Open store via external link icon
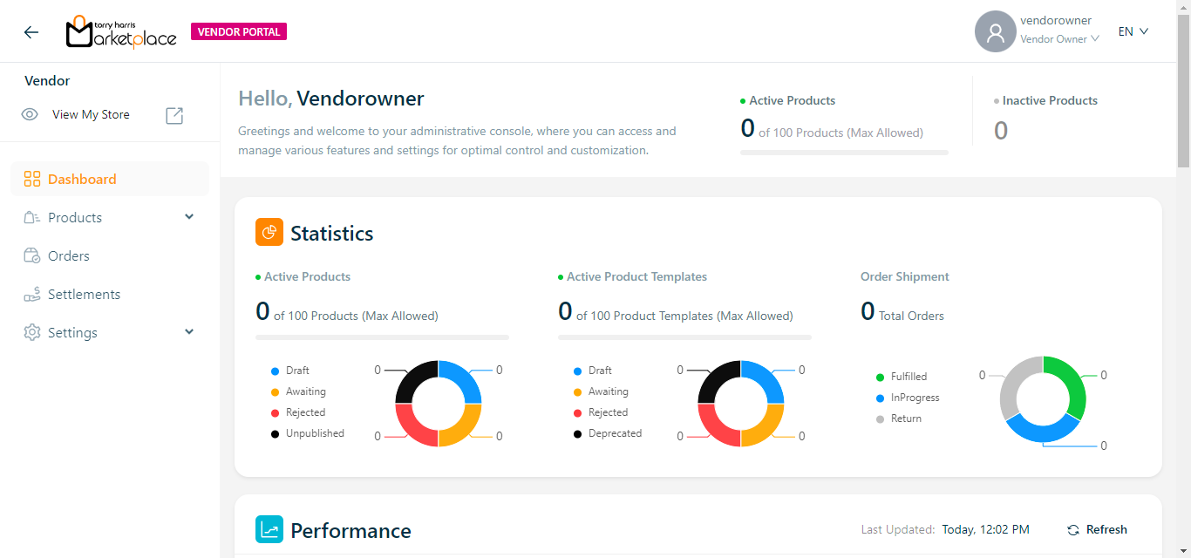 (174, 115)
